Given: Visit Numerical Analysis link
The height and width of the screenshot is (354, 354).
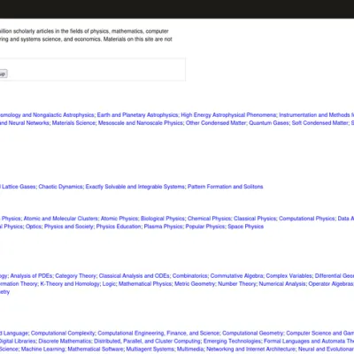Looking at the screenshot, I should (x=282, y=284).
